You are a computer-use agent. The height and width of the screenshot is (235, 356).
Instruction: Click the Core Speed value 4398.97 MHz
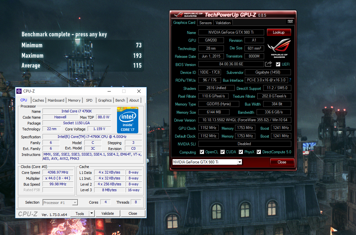58,172
